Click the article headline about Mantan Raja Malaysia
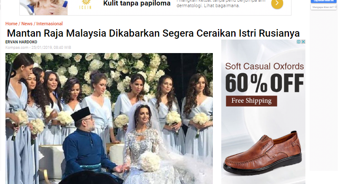This screenshot has width=350, height=184. coord(153,33)
